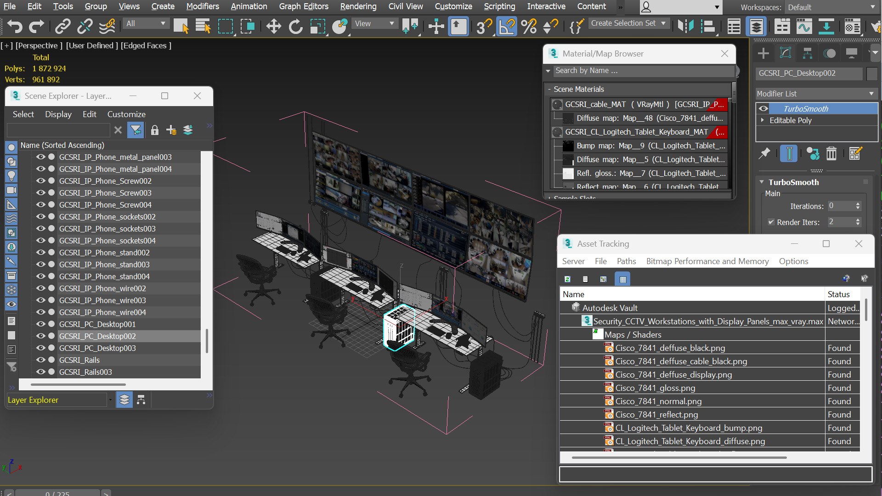The height and width of the screenshot is (496, 882).
Task: Open the Modifiers menu
Action: pyautogui.click(x=203, y=6)
